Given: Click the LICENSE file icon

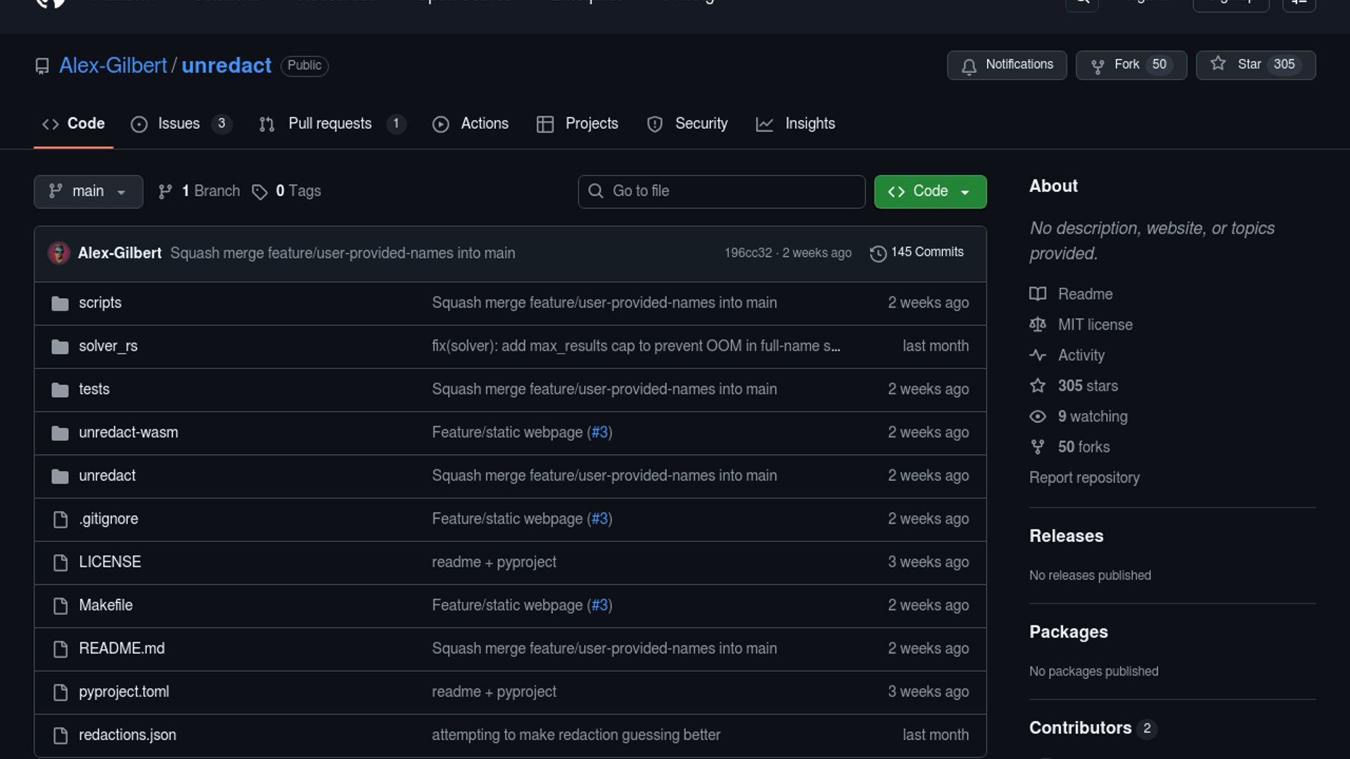Looking at the screenshot, I should [x=60, y=563].
